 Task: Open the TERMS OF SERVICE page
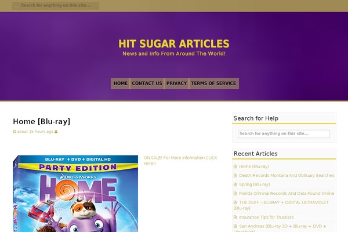pyautogui.click(x=213, y=84)
